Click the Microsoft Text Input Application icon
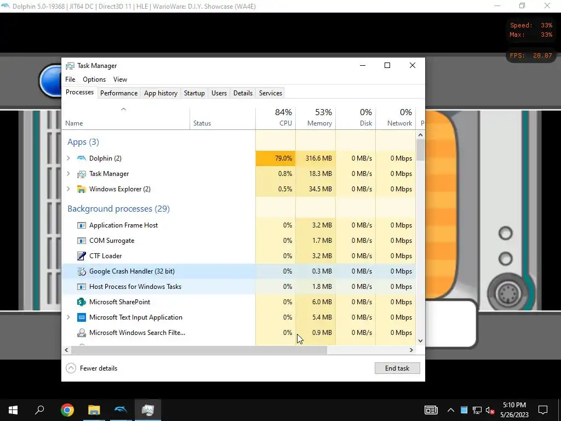 [82, 317]
